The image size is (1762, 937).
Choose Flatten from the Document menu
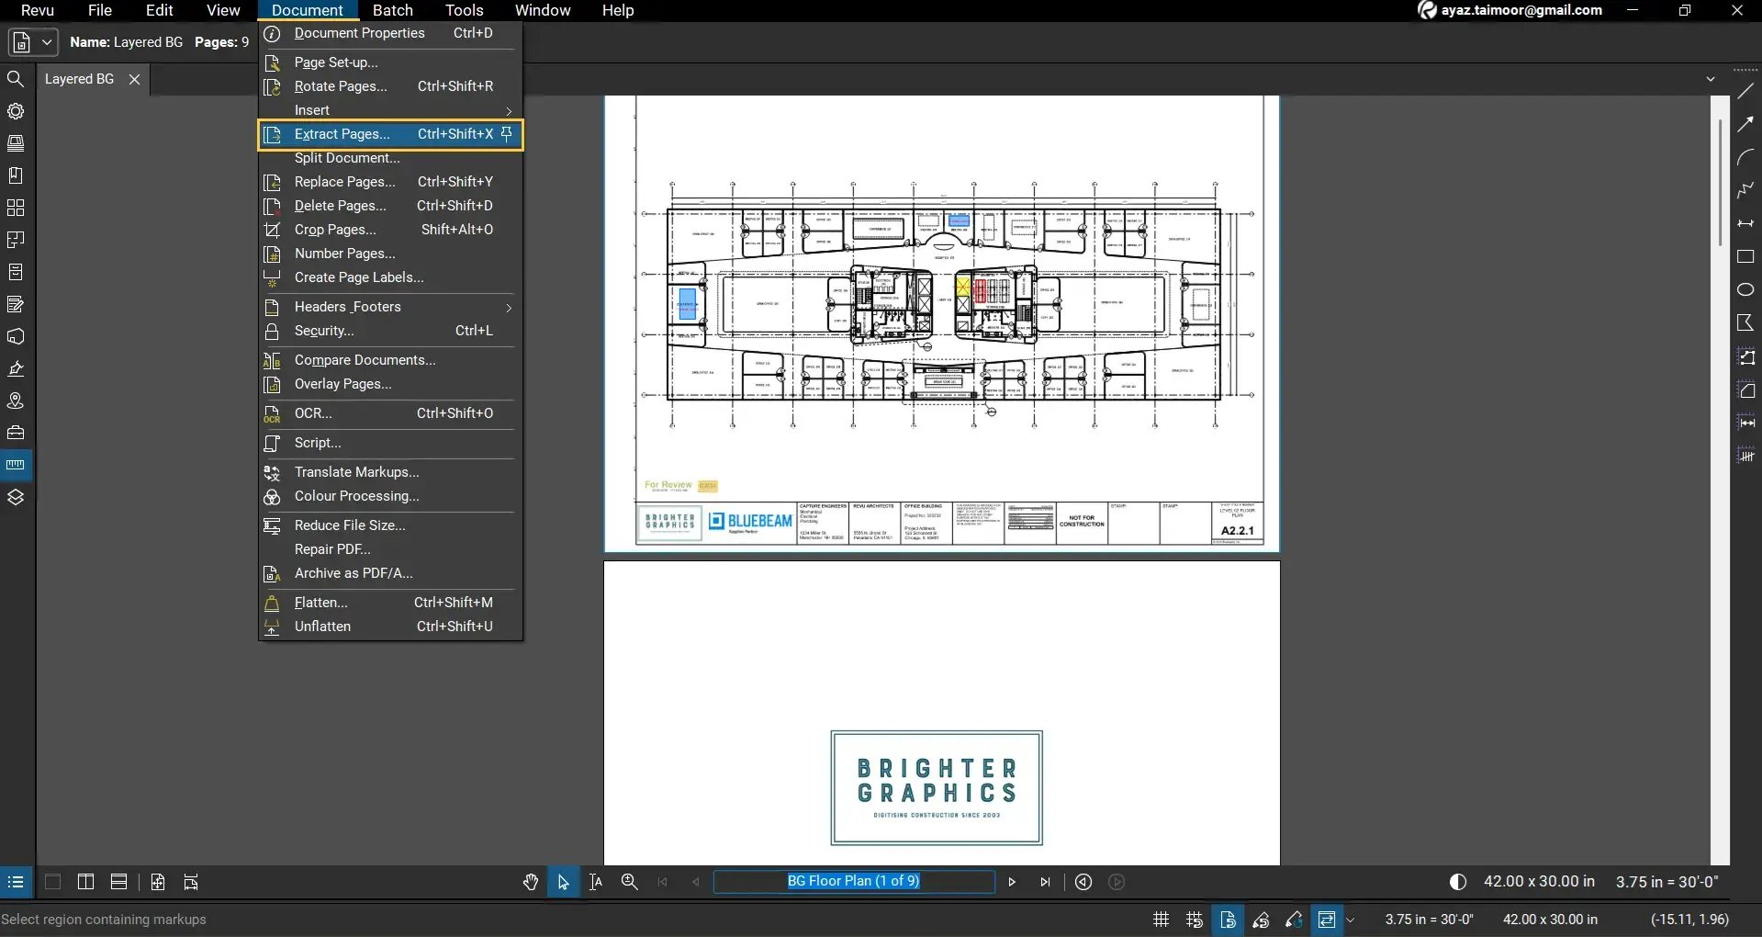[x=390, y=603]
